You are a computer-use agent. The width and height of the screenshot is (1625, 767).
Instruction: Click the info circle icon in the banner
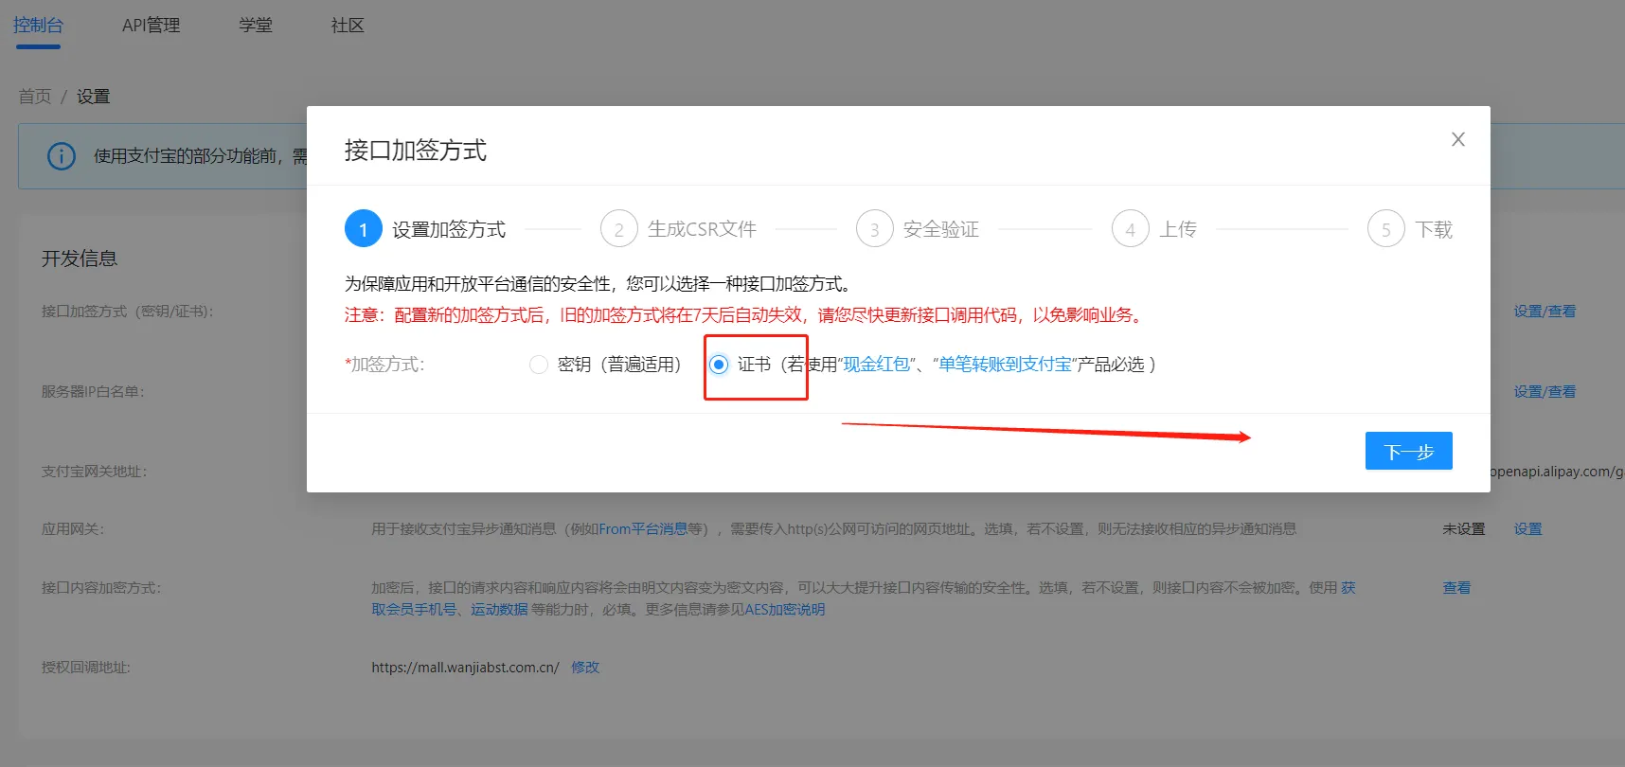point(62,156)
